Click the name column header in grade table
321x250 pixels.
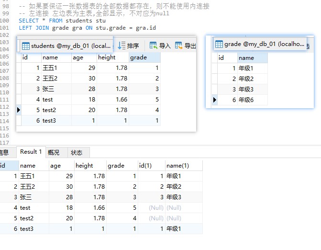point(253,58)
